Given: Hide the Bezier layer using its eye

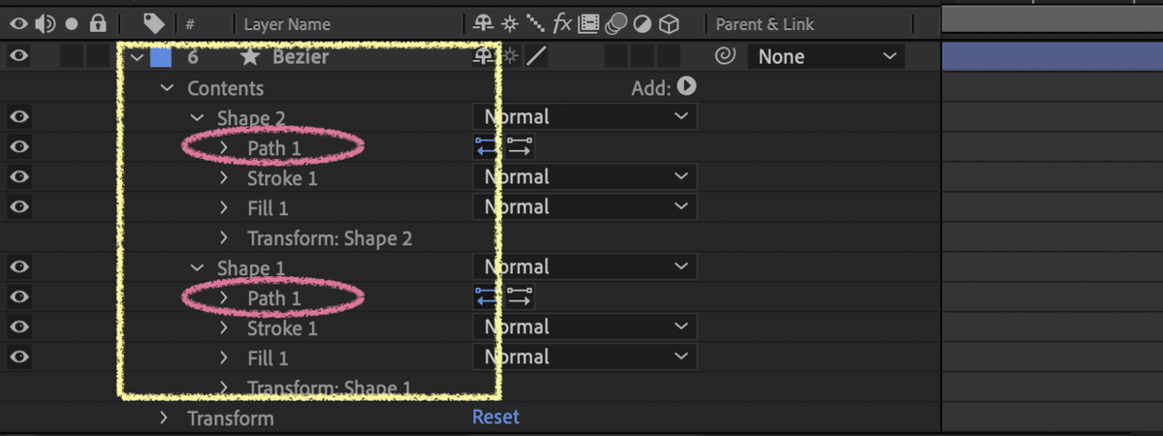Looking at the screenshot, I should click(x=19, y=56).
